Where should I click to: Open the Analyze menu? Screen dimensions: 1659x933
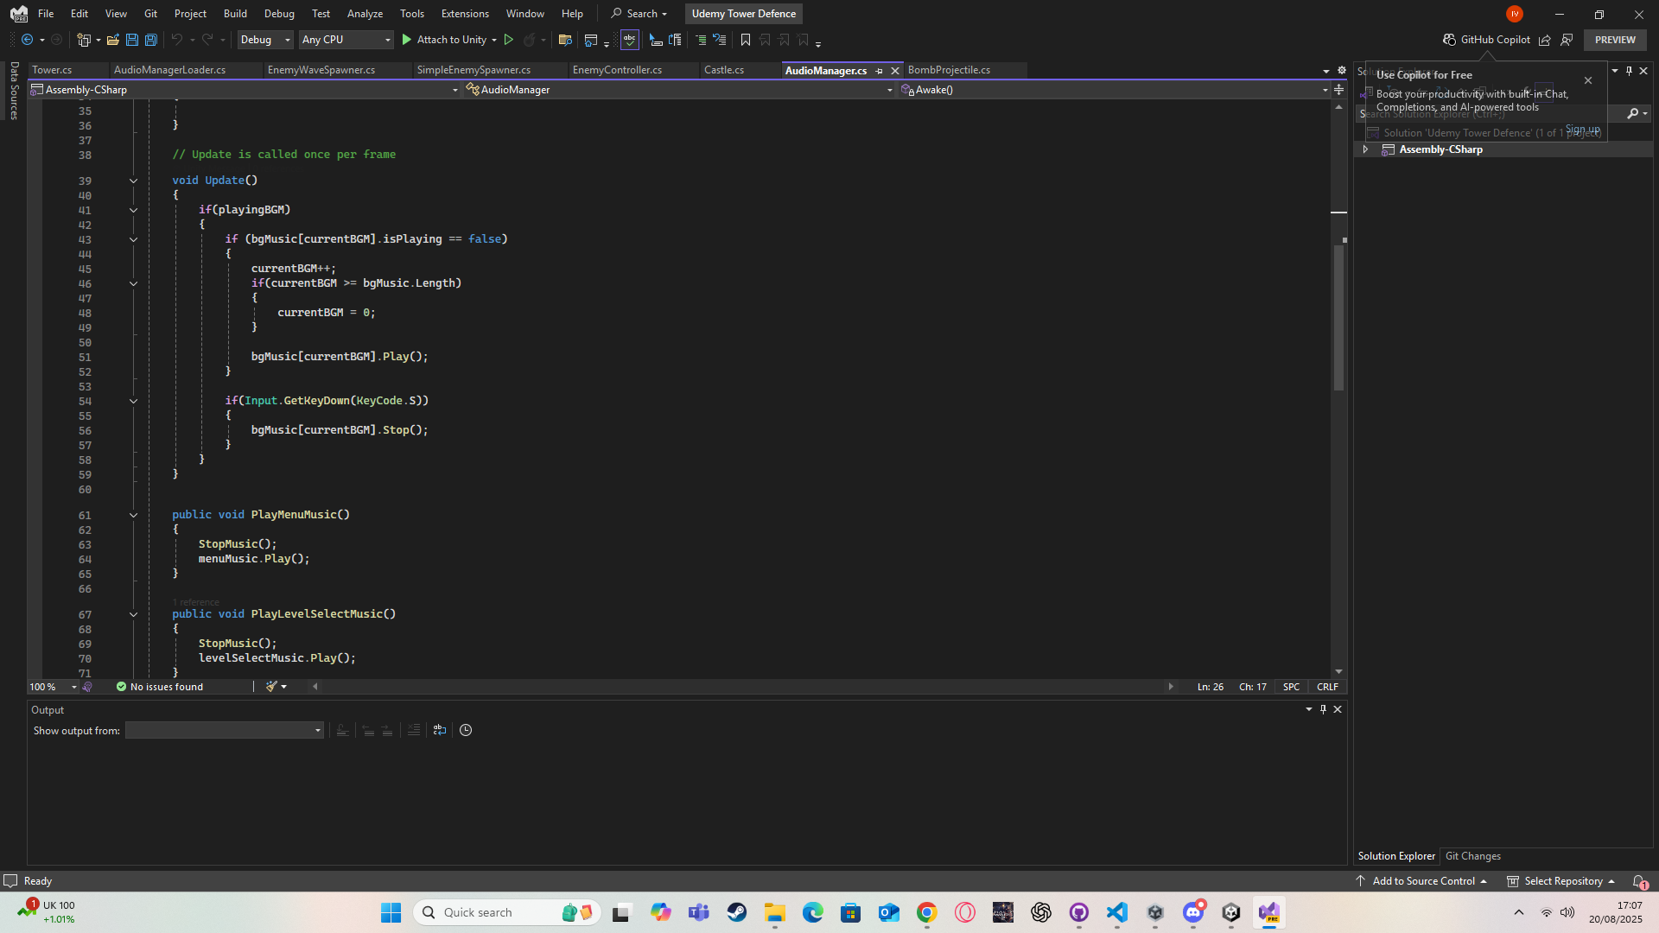pyautogui.click(x=365, y=14)
